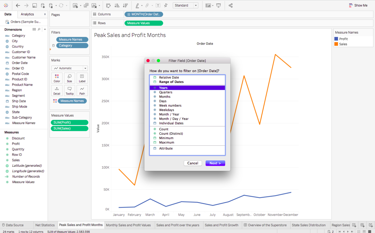Click the Sort Descending icon
This screenshot has height=233, width=375.
125,5
